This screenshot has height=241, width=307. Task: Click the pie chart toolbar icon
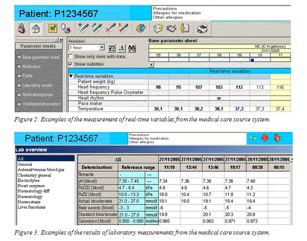pos(65,29)
